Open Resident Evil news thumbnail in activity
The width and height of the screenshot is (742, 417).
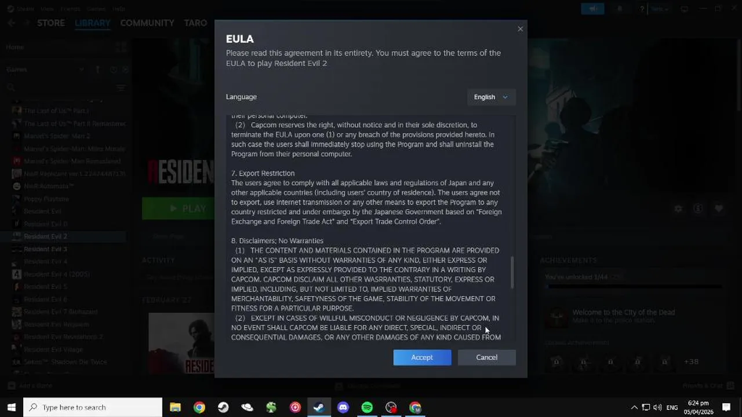pos(181,343)
